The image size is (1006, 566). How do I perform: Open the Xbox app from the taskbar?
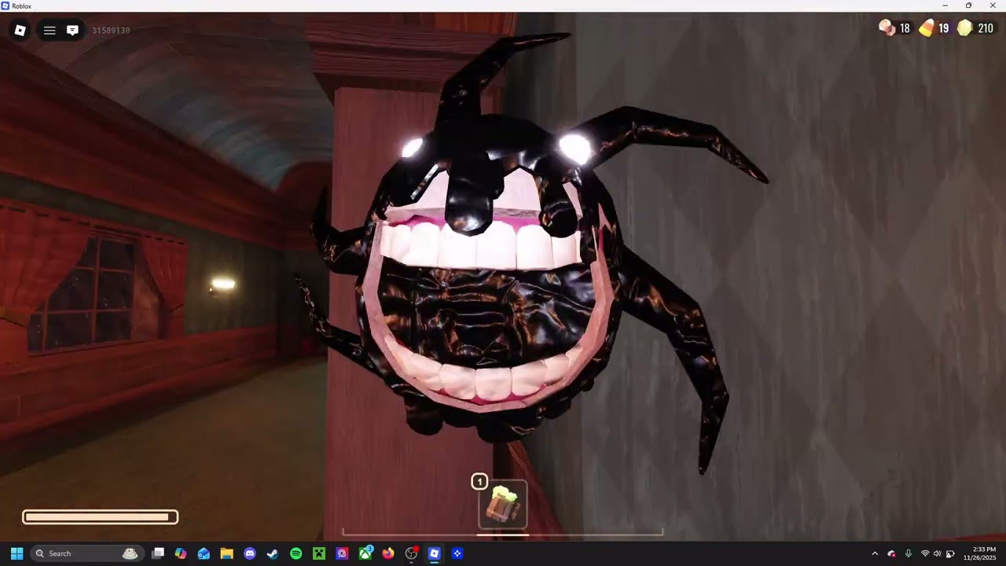365,553
